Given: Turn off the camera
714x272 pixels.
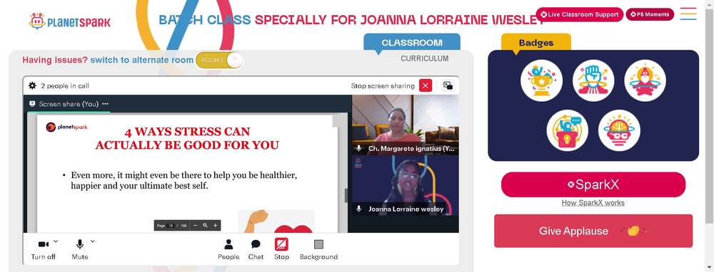Looking at the screenshot, I should (x=44, y=249).
